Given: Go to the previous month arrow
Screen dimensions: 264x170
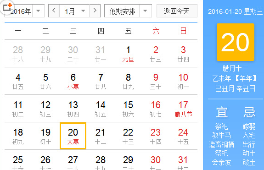Looking at the screenshot, I should [x=54, y=11].
